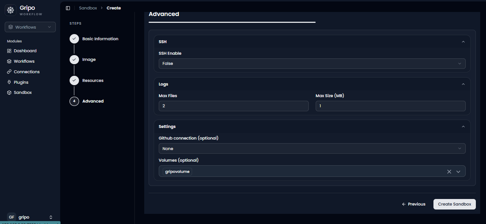
Task: Click the Basic Information step checkmark circle
Action: [74, 39]
